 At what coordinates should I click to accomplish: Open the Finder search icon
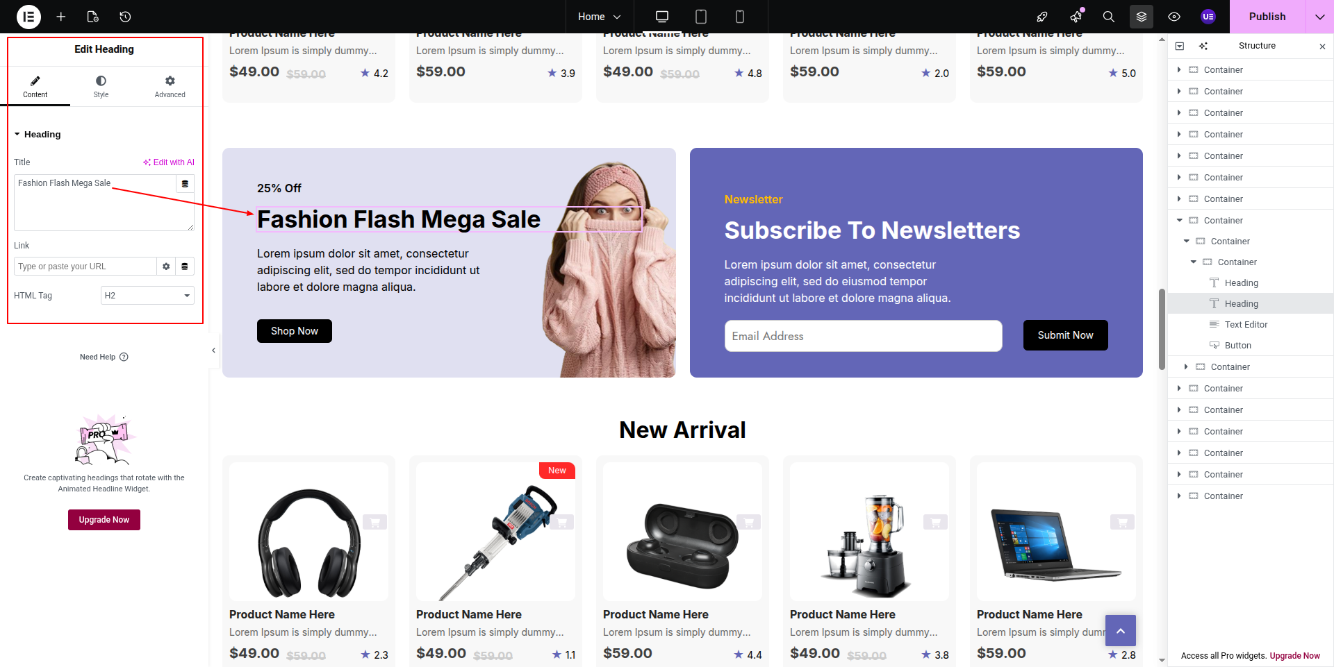click(x=1109, y=17)
